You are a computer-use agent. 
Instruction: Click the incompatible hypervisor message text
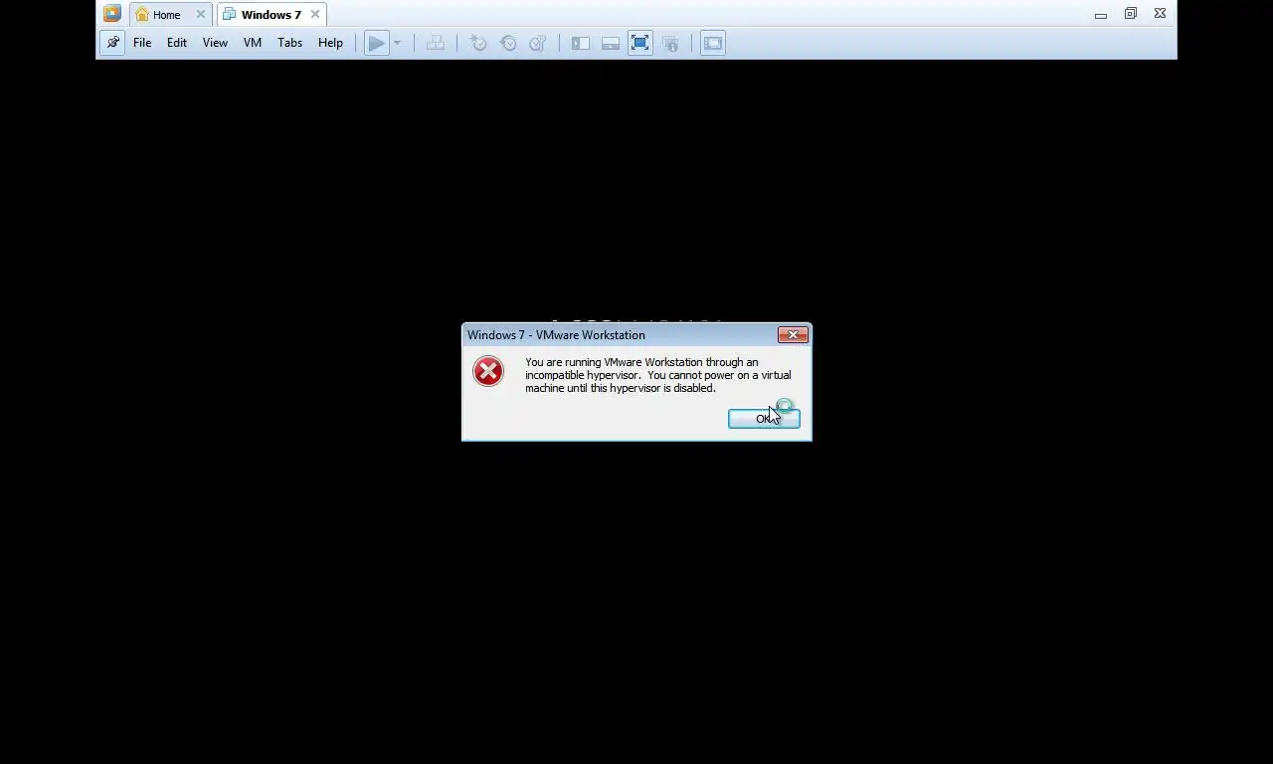click(x=658, y=375)
